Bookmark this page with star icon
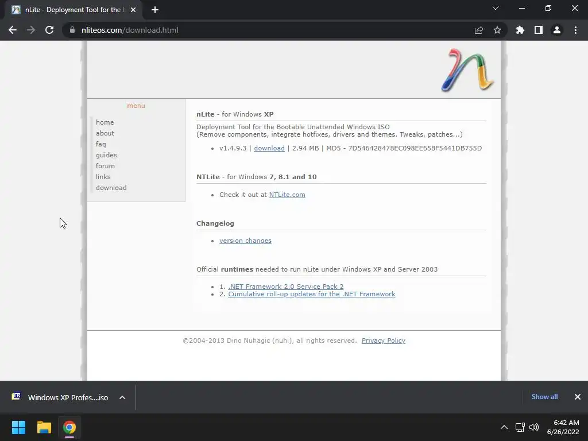588x441 pixels. (497, 30)
